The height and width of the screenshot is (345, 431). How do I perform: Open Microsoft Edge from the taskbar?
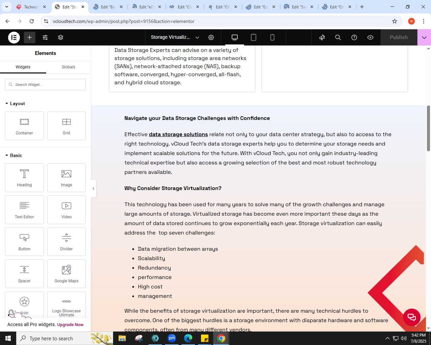tap(188, 338)
